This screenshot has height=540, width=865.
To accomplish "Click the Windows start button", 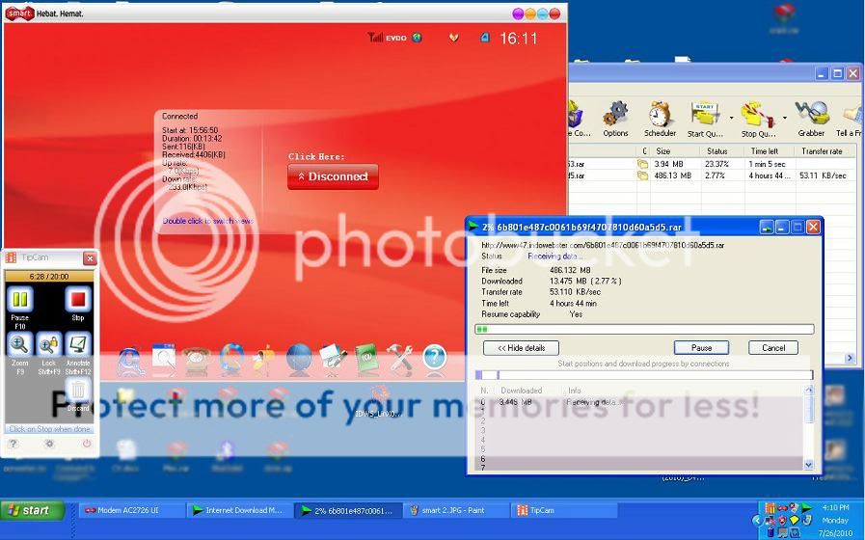I will point(32,510).
